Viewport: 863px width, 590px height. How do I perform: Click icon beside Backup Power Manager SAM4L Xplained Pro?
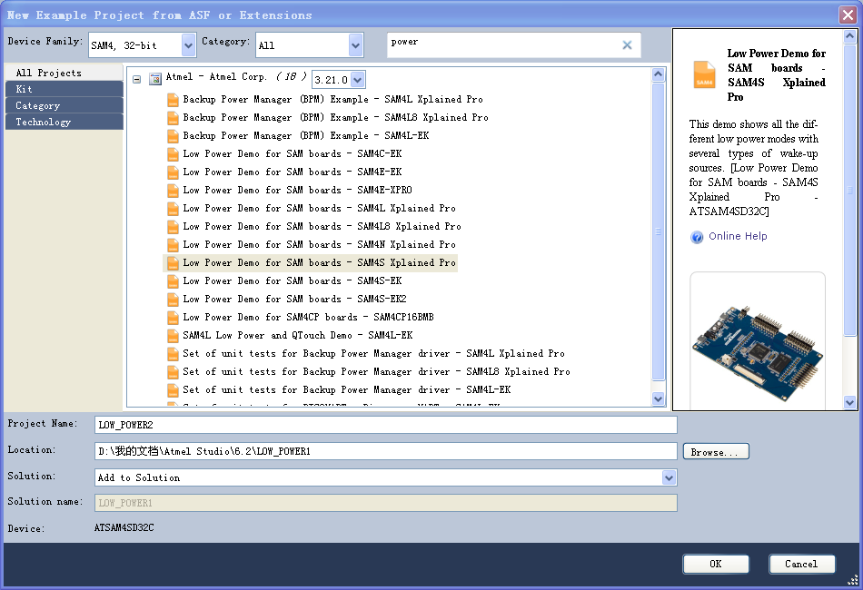click(x=173, y=100)
